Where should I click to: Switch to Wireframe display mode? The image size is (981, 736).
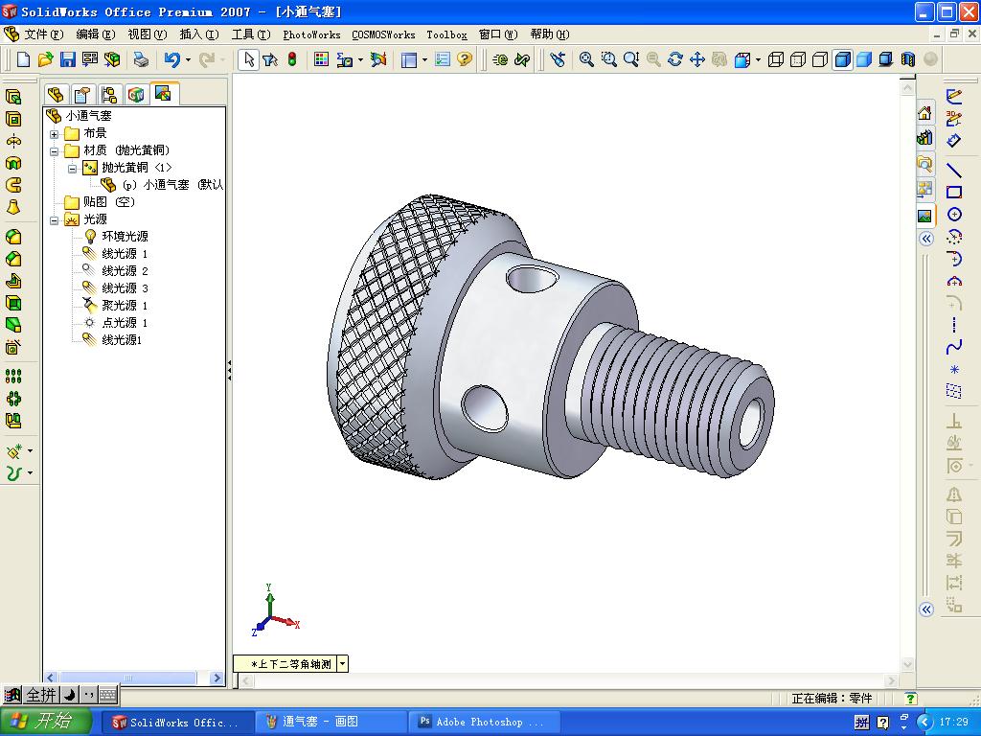pos(775,59)
